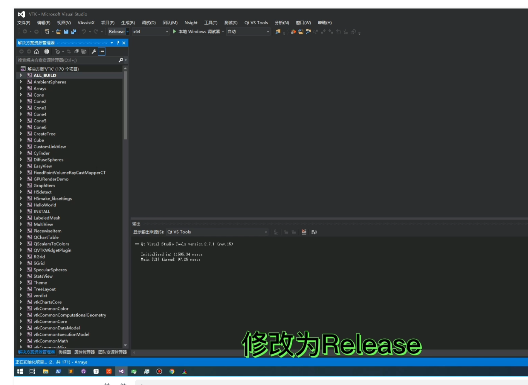Open the 文件(F) menu
The height and width of the screenshot is (385, 528).
click(24, 23)
